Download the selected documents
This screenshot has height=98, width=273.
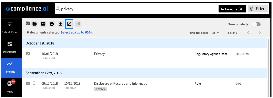coord(60,24)
